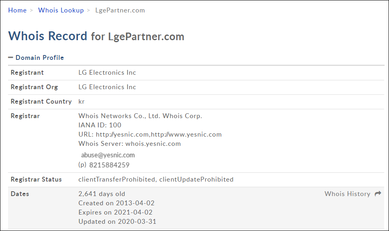Click the LgePartner.com breadcrumb item
Image resolution: width=389 pixels, height=231 pixels.
[120, 10]
